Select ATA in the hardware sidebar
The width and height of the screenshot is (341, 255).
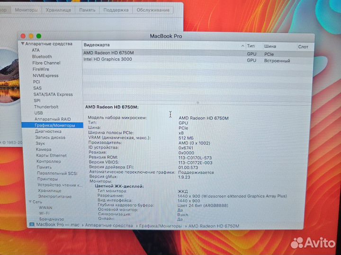coord(36,50)
